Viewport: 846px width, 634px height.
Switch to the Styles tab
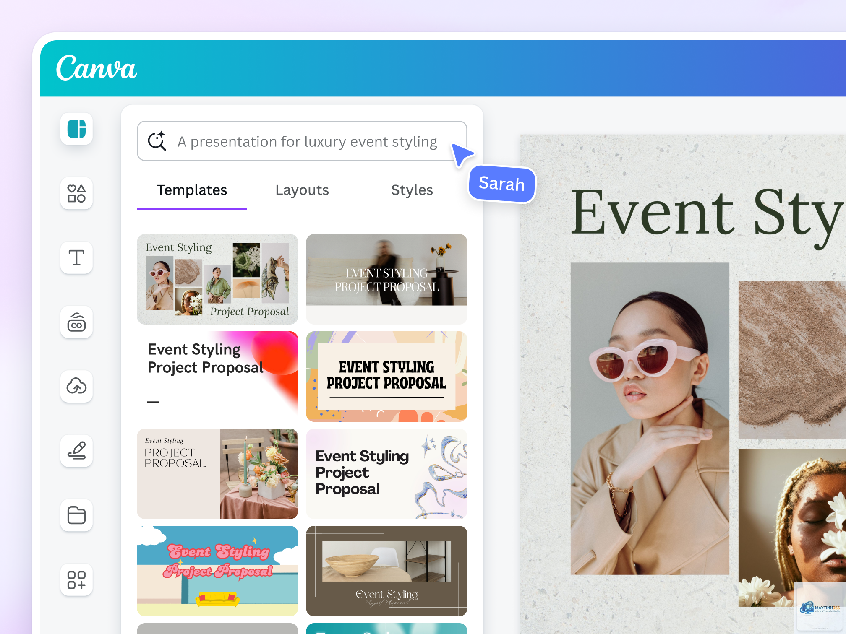[x=412, y=190]
